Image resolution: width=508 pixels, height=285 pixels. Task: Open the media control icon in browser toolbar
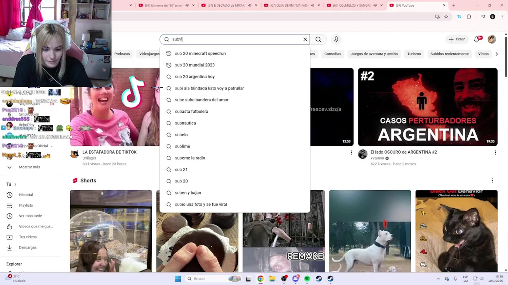pos(483,17)
